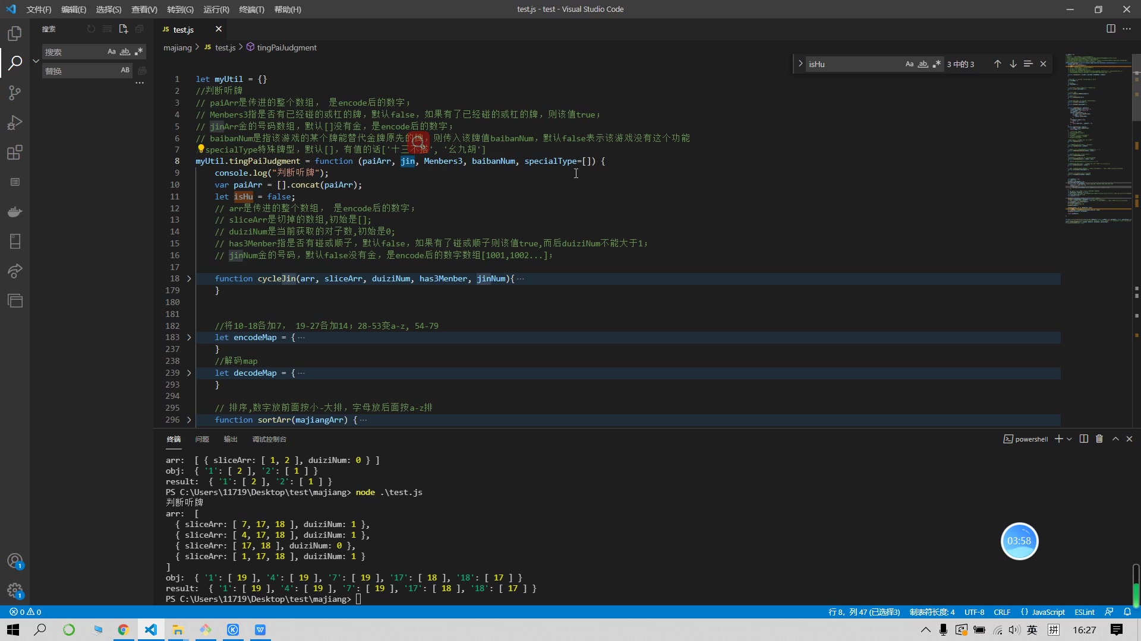Image resolution: width=1141 pixels, height=641 pixels.
Task: Open the Extensions view
Action: 15,153
